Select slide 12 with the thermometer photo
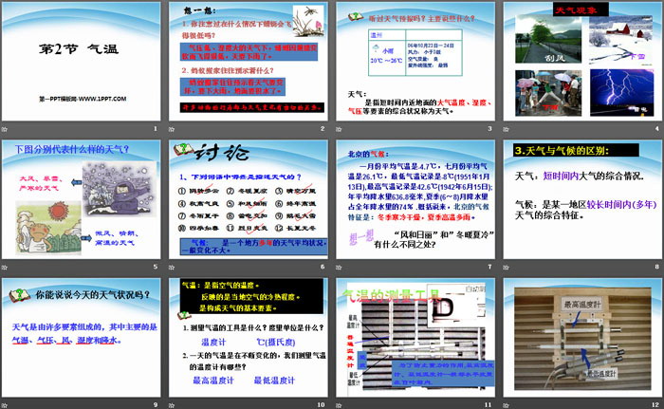Screen dimensions: 664x409 pyautogui.click(x=581, y=338)
